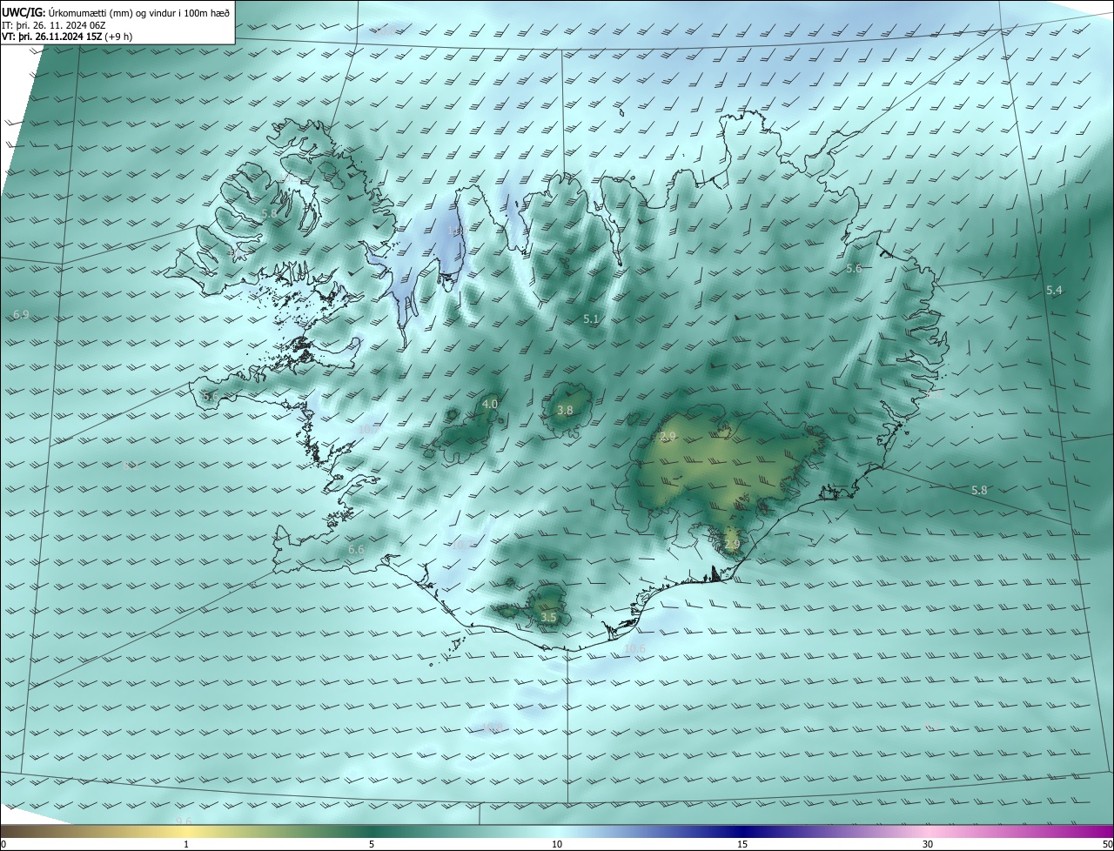Screen dimensions: 1114x851
Task: Click the color bar tick labeled 5
Action: [372, 844]
